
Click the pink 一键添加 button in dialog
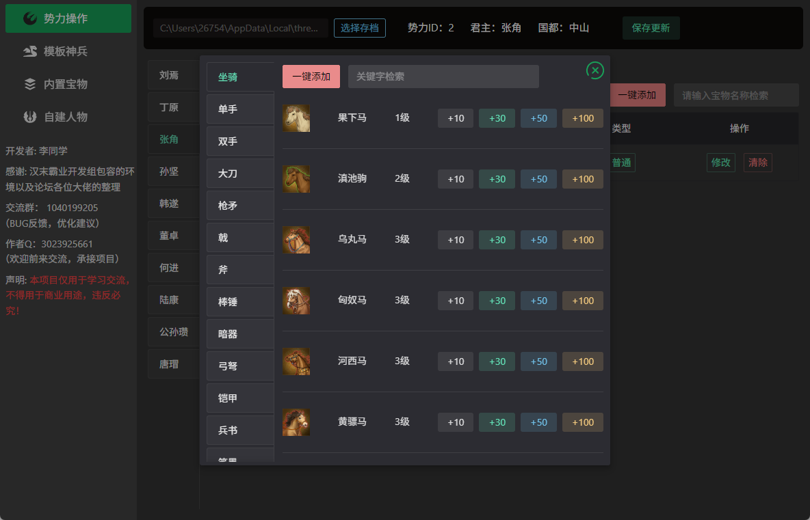(311, 77)
